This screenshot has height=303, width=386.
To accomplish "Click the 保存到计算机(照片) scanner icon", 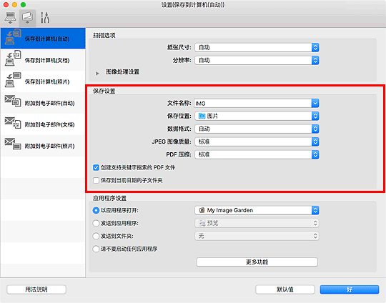I will (x=13, y=80).
